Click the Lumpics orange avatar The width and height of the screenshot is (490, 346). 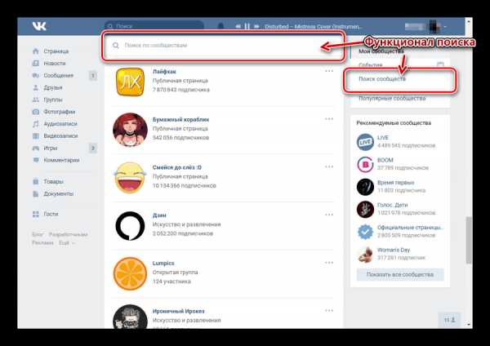(x=130, y=273)
